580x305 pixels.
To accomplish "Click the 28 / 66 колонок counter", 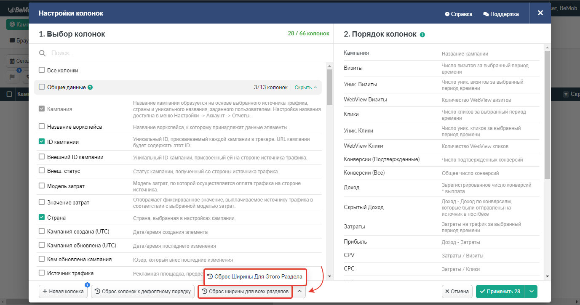I will point(308,34).
